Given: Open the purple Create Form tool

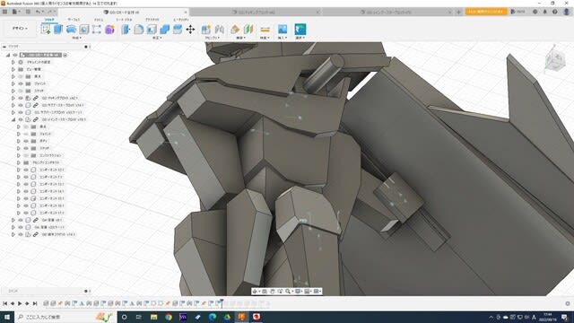Looking at the screenshot, I should (109, 30).
